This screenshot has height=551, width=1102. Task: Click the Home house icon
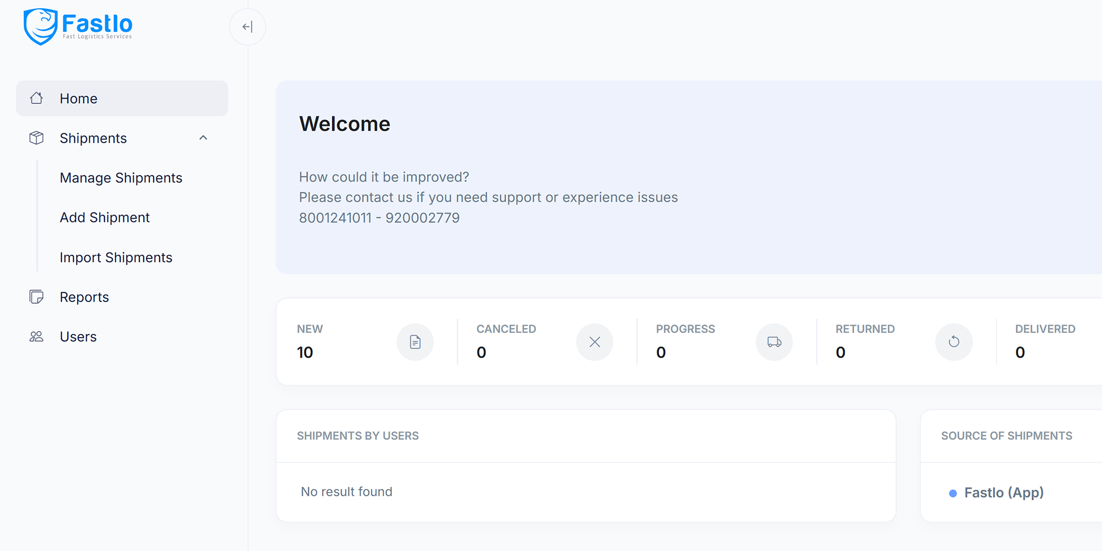point(36,98)
